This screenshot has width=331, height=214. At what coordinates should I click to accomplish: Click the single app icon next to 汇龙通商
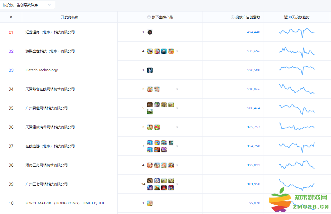click(150, 32)
